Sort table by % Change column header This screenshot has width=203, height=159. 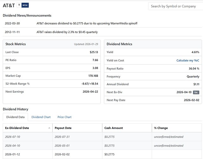coord(161,128)
